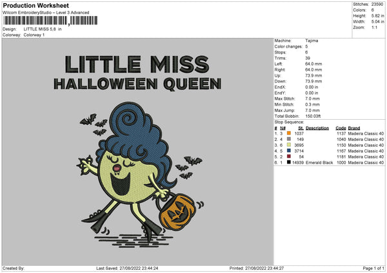The width and height of the screenshot is (387, 273).
Task: Click the 'Down:' measurement label
Action: pos(280,81)
